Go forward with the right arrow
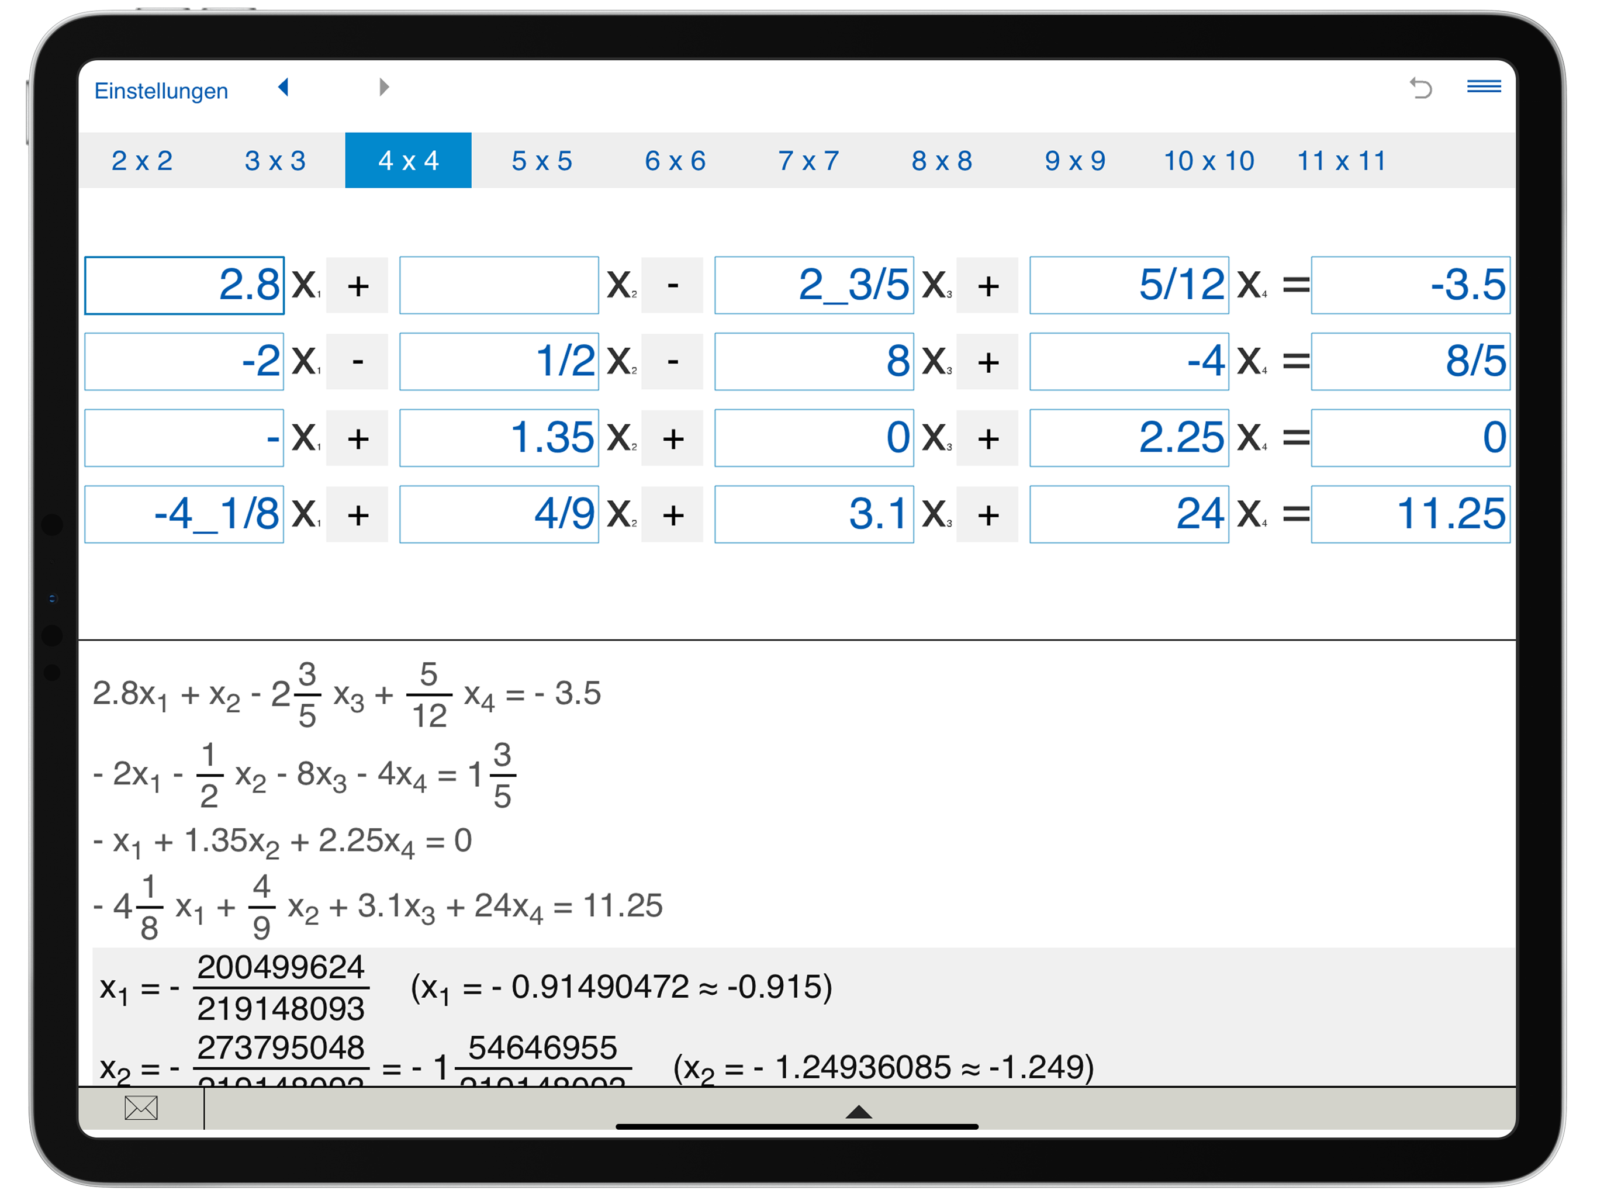 pos(384,87)
